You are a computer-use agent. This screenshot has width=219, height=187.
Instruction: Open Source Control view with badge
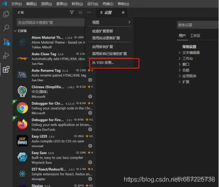click(6, 42)
